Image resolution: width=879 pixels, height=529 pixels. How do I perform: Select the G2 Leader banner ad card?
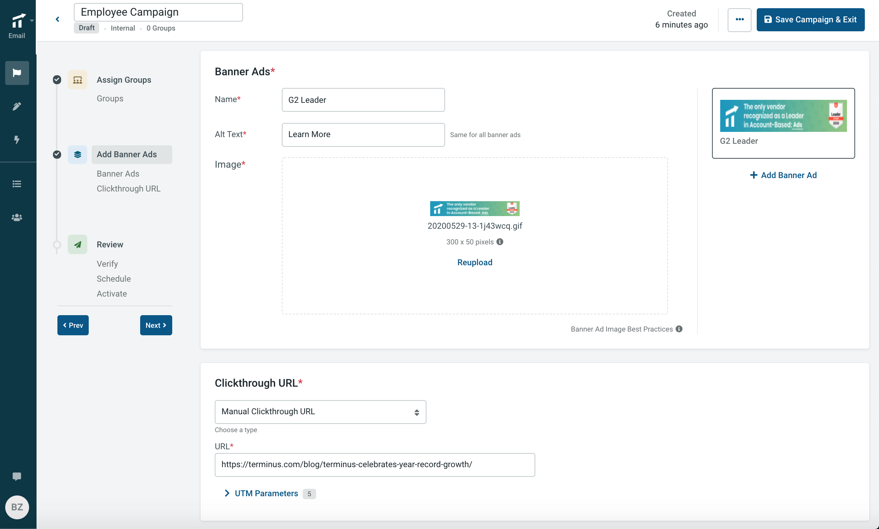tap(783, 123)
